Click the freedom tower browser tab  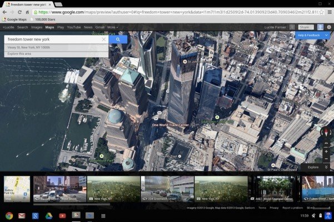[28, 4]
